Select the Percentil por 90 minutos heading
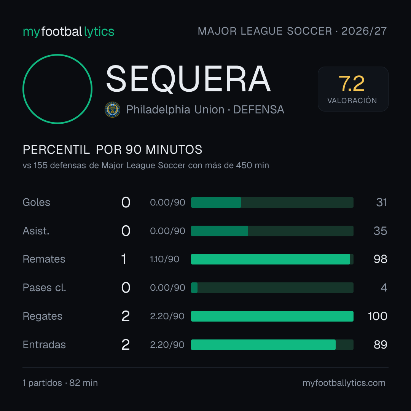Screen dimensions: 411x411 (112, 150)
